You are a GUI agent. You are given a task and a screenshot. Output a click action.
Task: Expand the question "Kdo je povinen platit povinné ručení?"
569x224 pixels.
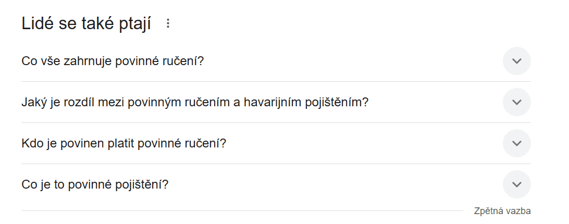[124, 143]
